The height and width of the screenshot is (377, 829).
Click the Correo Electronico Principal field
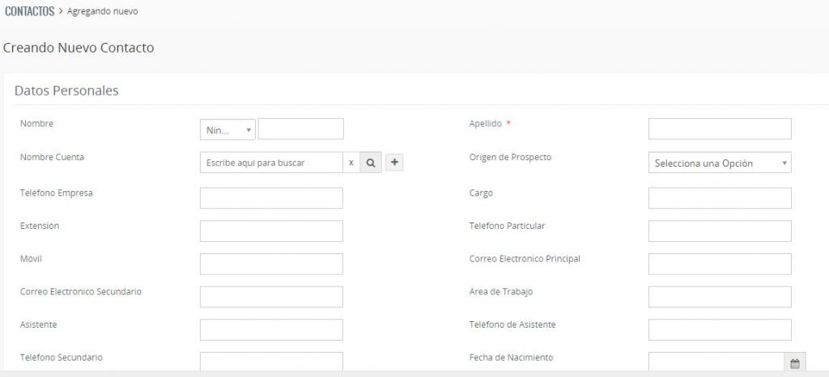tap(720, 264)
